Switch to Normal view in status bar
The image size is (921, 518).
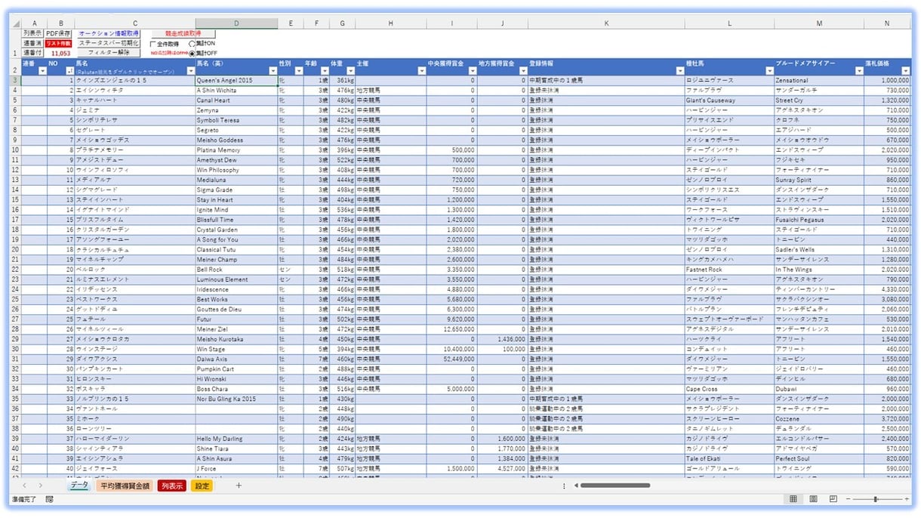point(793,499)
